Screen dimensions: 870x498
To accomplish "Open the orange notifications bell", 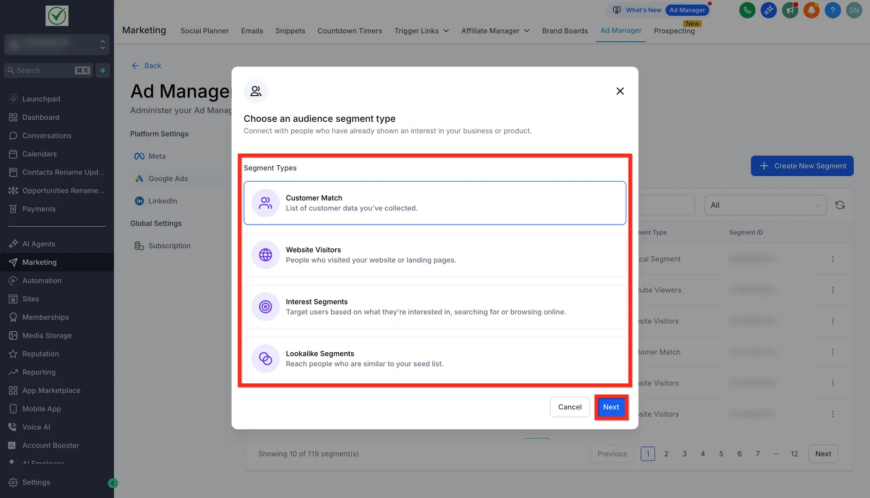I will 811,10.
